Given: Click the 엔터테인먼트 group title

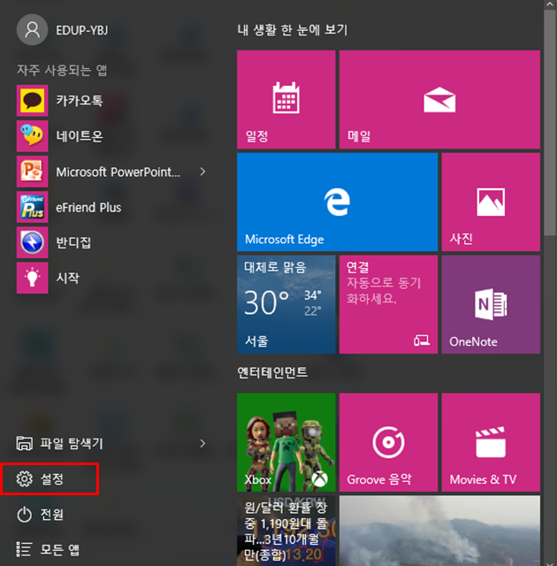Looking at the screenshot, I should pos(272,372).
